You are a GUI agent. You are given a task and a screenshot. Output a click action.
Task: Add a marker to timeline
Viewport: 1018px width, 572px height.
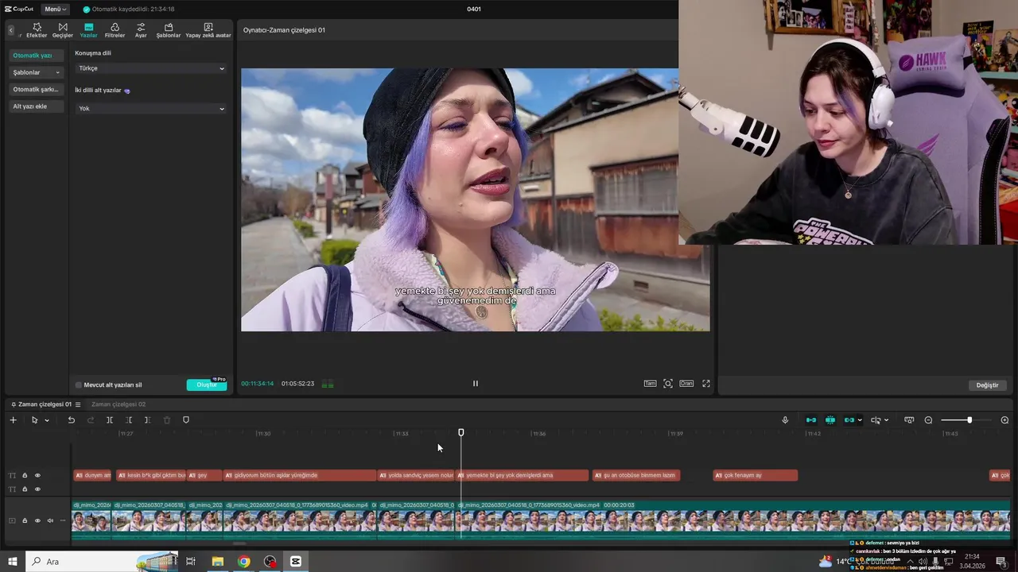tap(186, 420)
